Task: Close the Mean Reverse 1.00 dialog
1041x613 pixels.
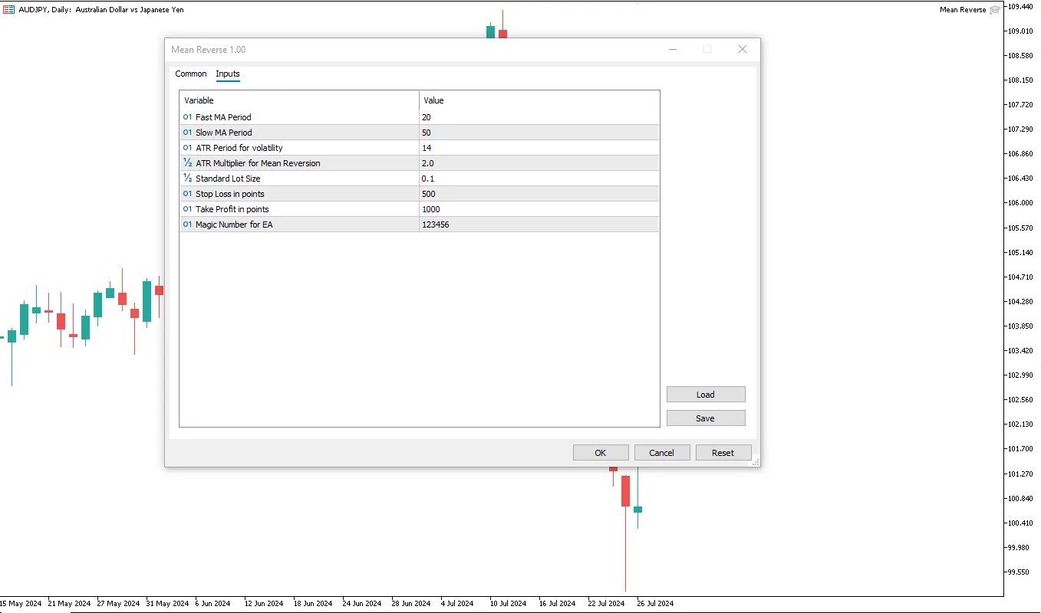Action: pos(742,49)
